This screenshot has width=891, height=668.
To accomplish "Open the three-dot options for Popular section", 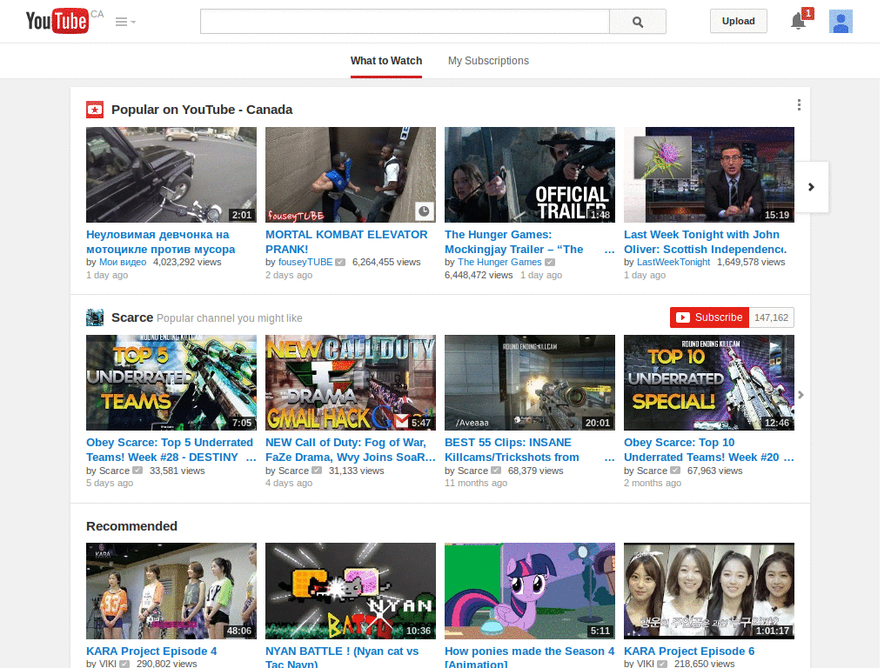I will [x=799, y=104].
